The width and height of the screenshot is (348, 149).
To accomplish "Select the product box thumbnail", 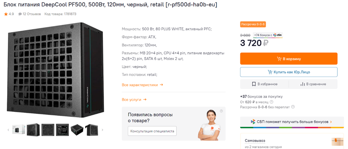I will pos(19,130).
